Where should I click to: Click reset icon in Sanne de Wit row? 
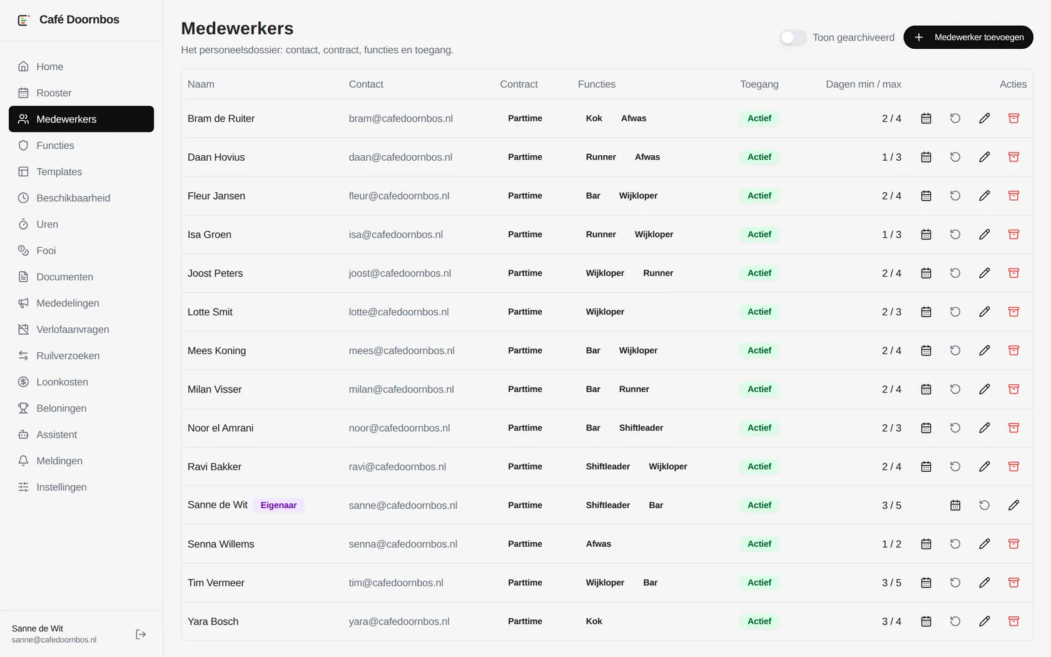coord(985,505)
